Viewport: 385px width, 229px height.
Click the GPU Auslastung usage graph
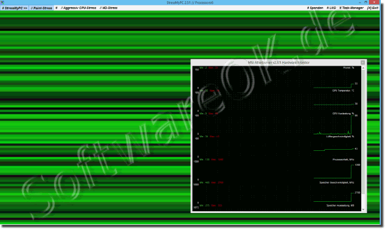(x=277, y=124)
